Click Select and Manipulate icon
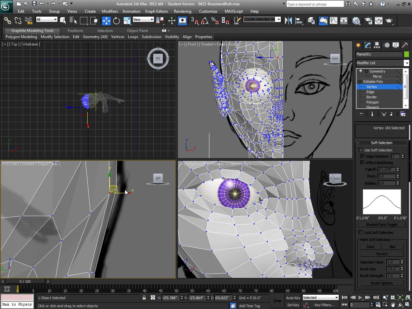 [172, 21]
